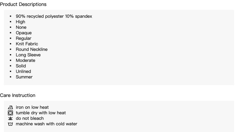The height and width of the screenshot is (132, 238).
Task: Click the do not bleach icon
Action: [10, 118]
